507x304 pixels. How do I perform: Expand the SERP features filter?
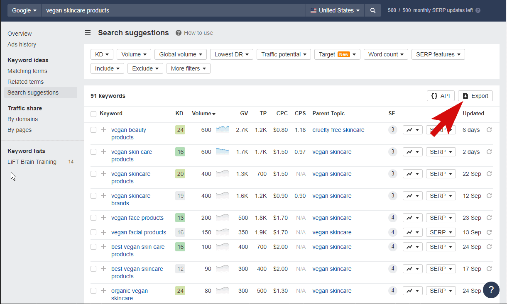438,54
